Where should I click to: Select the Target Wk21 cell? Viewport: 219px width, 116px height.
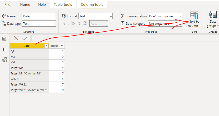[x=29, y=84]
